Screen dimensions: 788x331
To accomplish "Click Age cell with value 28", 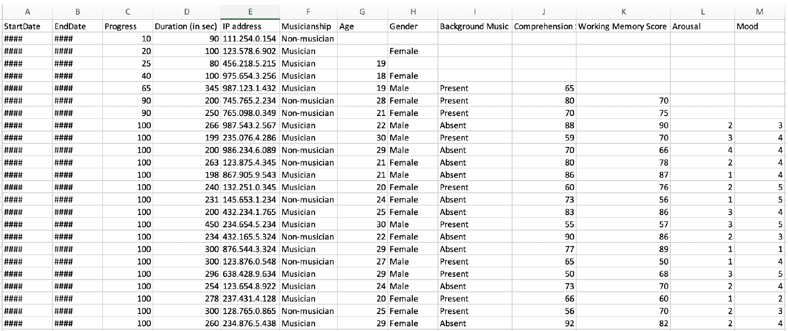I will (362, 100).
